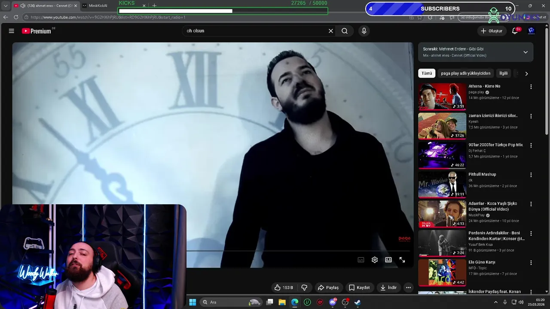This screenshot has height=309, width=550.
Task: Open Discord from the taskbar
Action: [333, 302]
